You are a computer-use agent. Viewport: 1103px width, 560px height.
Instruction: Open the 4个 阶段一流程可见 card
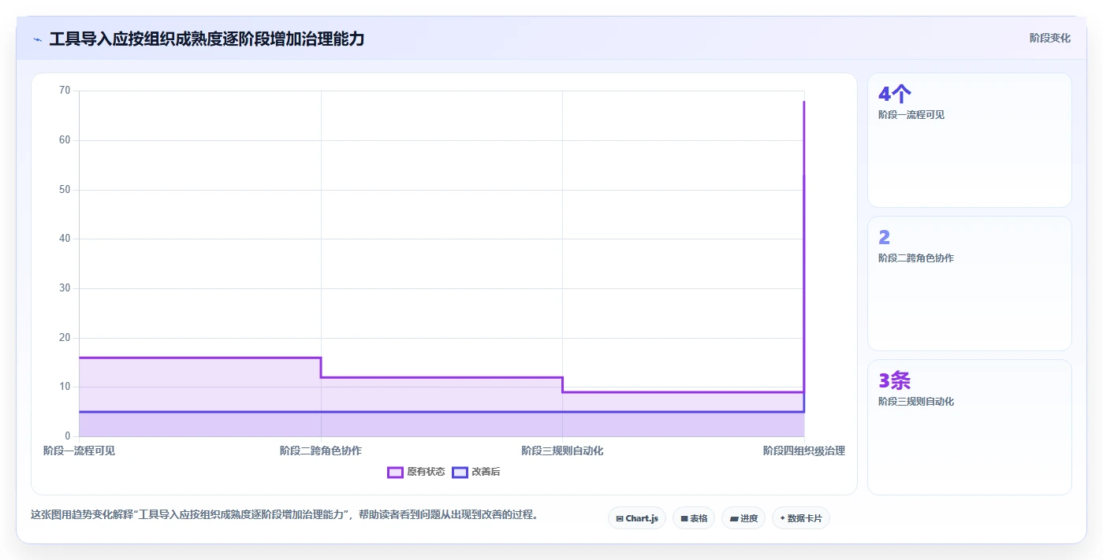[970, 140]
